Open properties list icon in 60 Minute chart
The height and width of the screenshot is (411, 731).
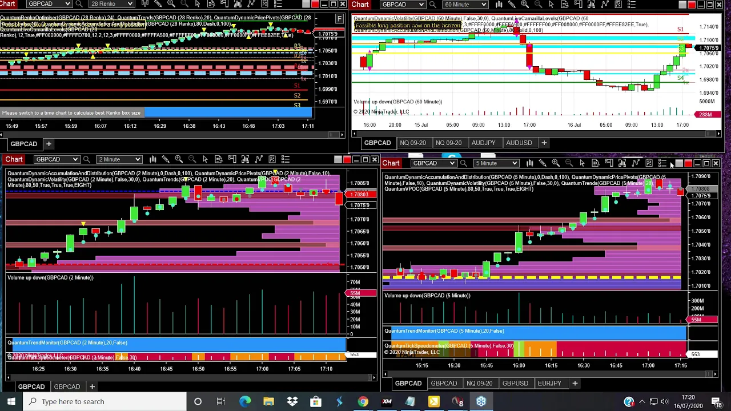pyautogui.click(x=631, y=5)
